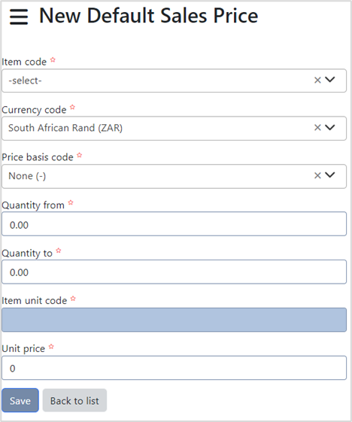Clear the Currency code selection
The width and height of the screenshot is (352, 422).
(317, 128)
